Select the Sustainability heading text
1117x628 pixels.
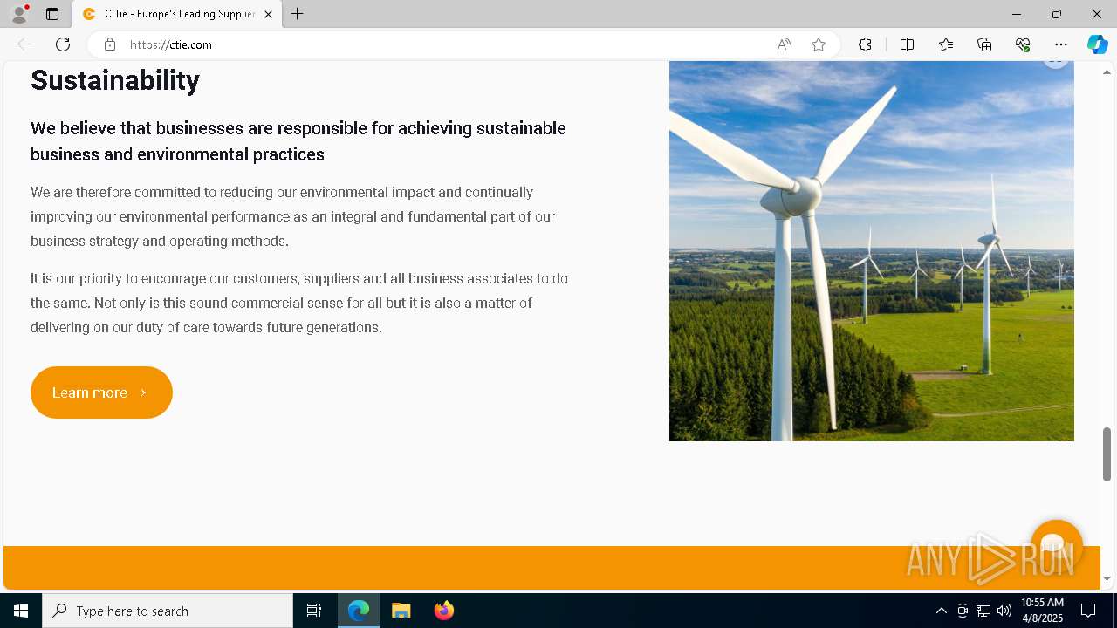point(115,80)
